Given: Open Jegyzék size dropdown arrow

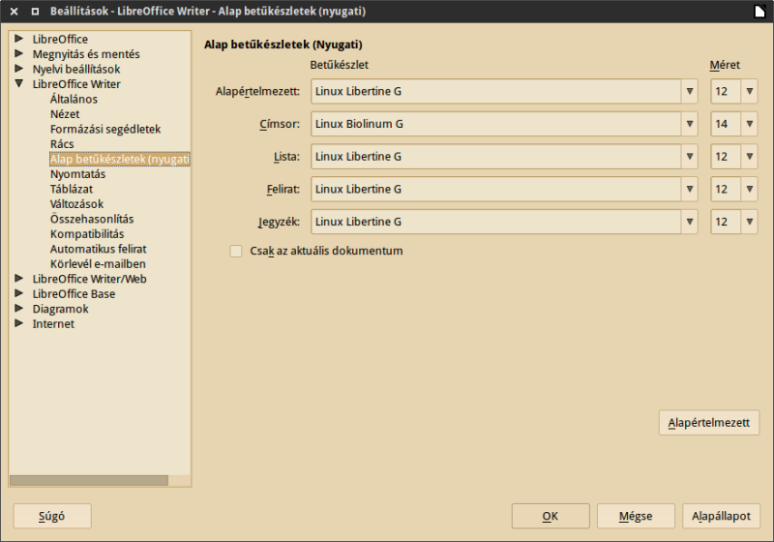Looking at the screenshot, I should (x=749, y=222).
